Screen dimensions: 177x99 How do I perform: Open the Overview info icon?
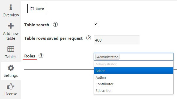(11, 7)
